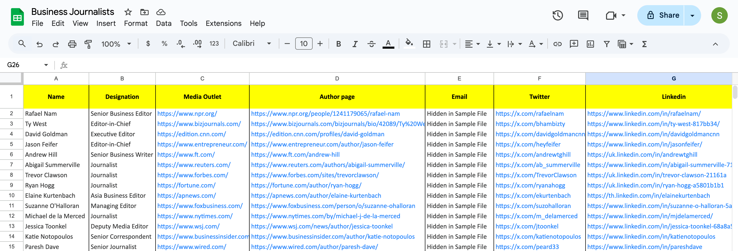
Task: Open the Tools menu
Action: coord(189,24)
